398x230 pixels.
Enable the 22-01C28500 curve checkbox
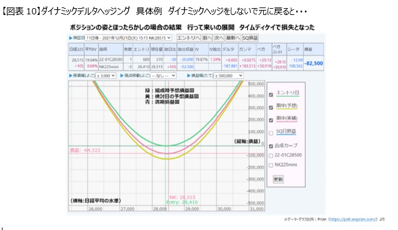tap(271, 156)
